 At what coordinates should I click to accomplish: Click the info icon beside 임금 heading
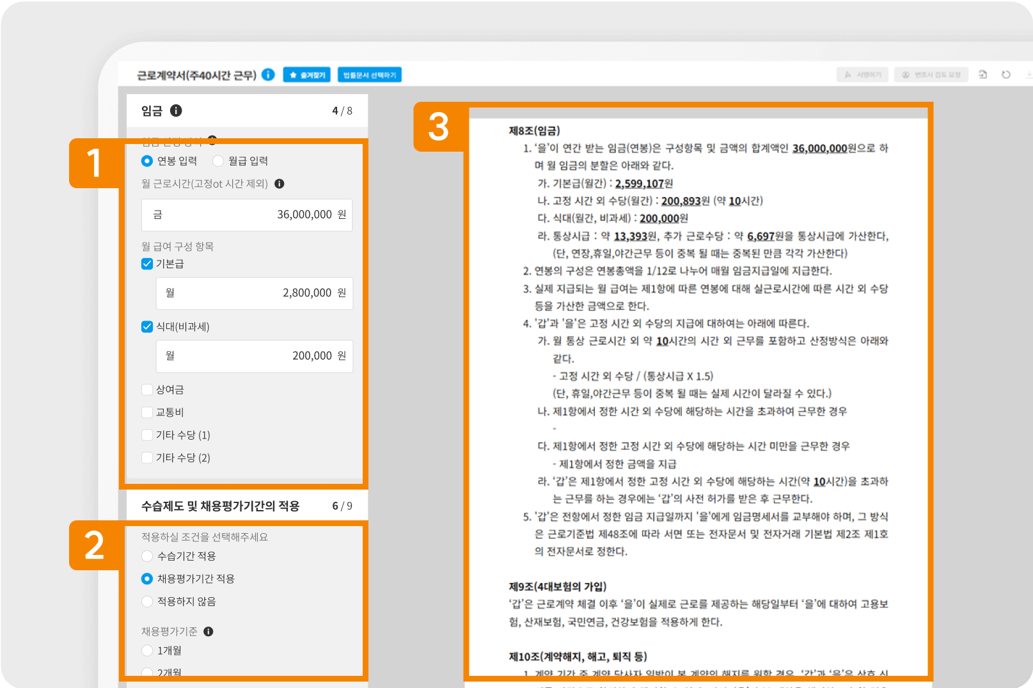tap(176, 111)
